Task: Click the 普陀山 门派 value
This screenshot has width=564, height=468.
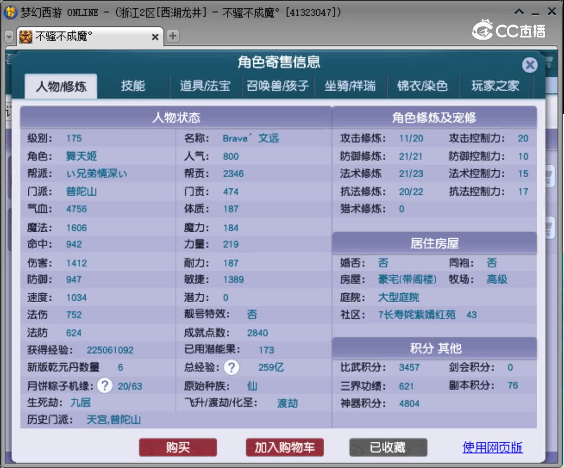Action: click(x=82, y=191)
